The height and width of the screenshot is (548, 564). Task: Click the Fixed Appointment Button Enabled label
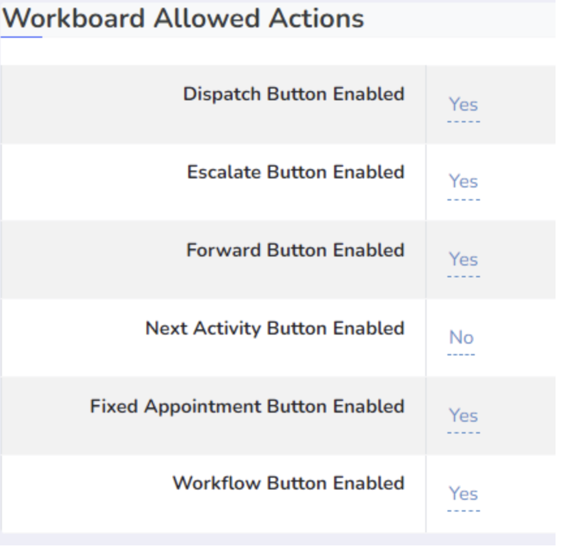[247, 407]
